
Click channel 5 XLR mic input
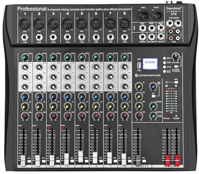pos(82,24)
